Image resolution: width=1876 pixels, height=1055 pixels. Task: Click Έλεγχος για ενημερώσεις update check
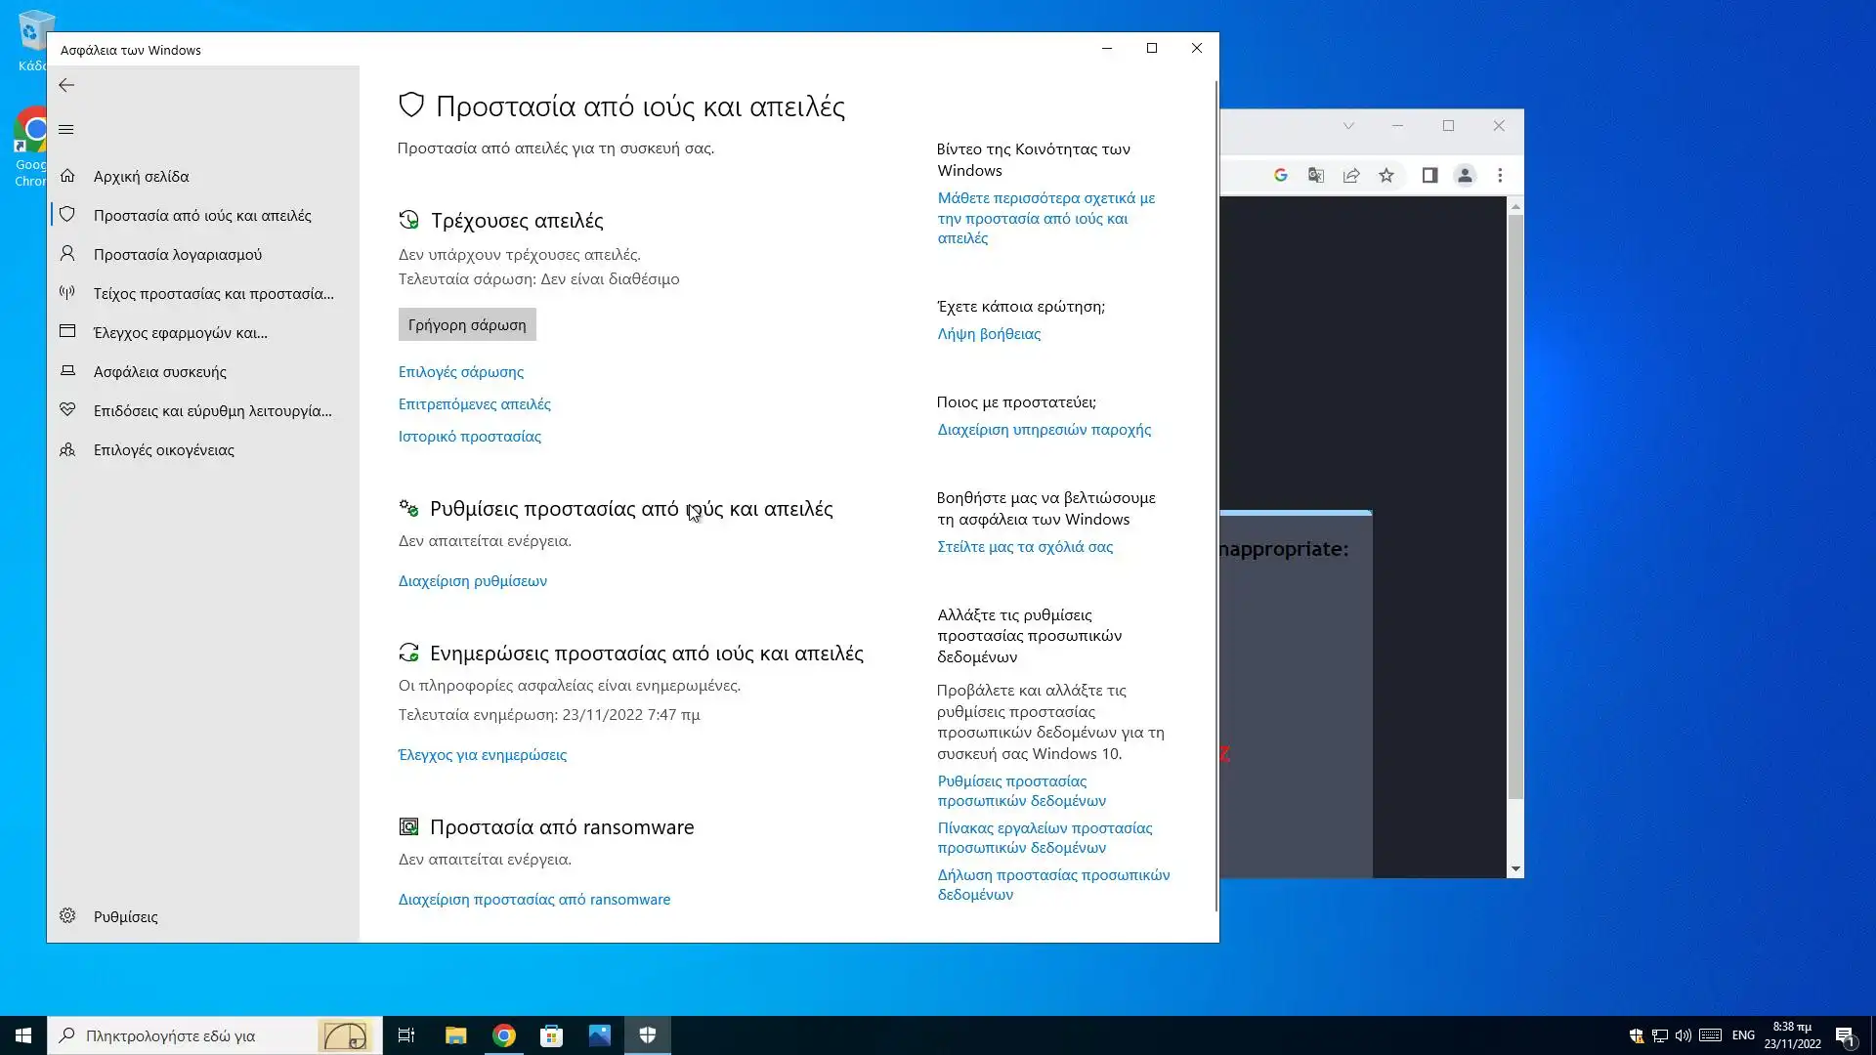click(x=482, y=755)
